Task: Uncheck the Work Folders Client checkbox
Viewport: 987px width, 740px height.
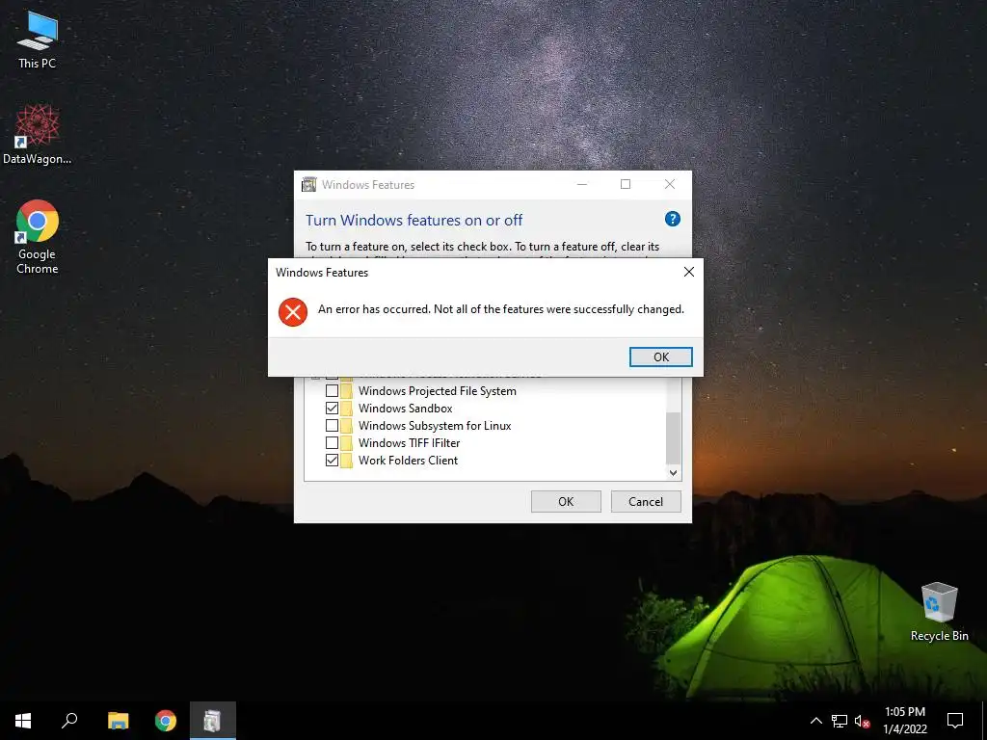Action: pyautogui.click(x=332, y=460)
